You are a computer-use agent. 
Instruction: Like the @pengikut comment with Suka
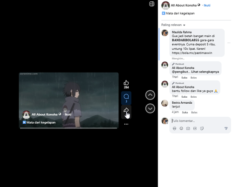[184, 78]
